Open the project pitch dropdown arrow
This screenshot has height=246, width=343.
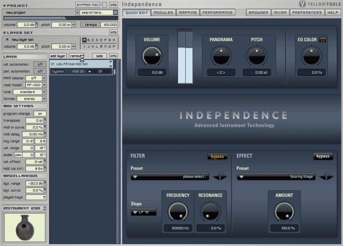[74, 25]
